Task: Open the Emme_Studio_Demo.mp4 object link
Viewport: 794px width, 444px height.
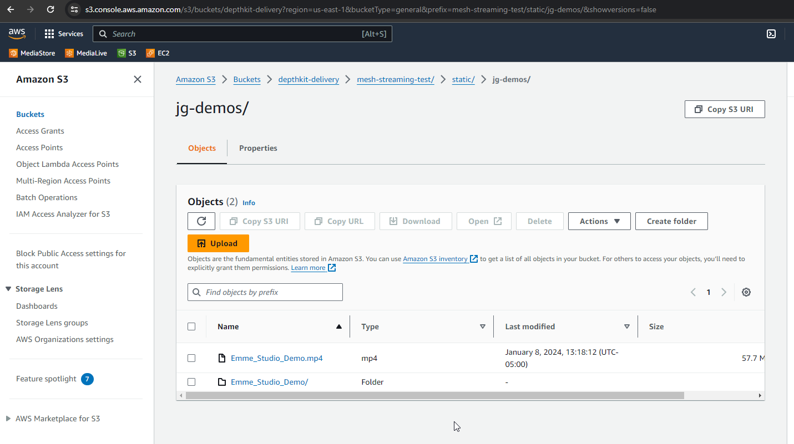Action: tap(276, 358)
